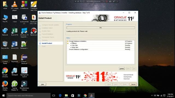Click the taskbar clock showing 7:06 PM

tap(170, 96)
